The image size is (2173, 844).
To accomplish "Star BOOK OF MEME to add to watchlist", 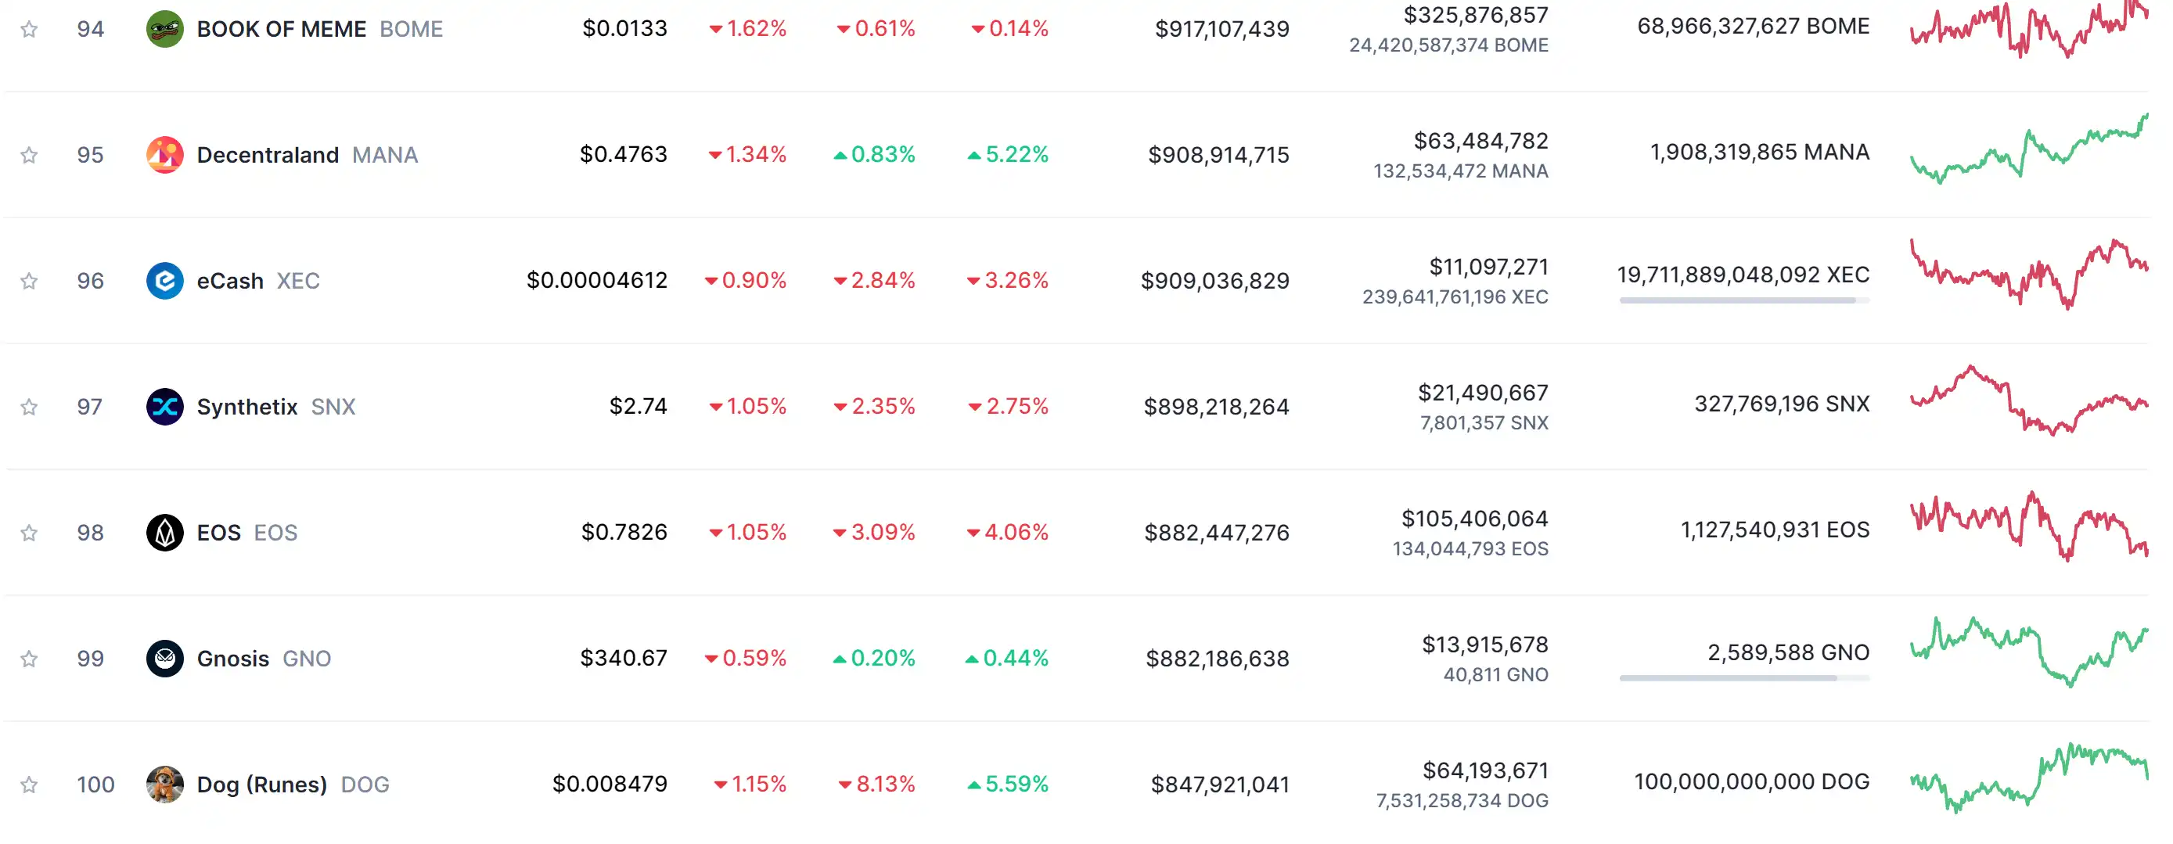I will [x=29, y=30].
